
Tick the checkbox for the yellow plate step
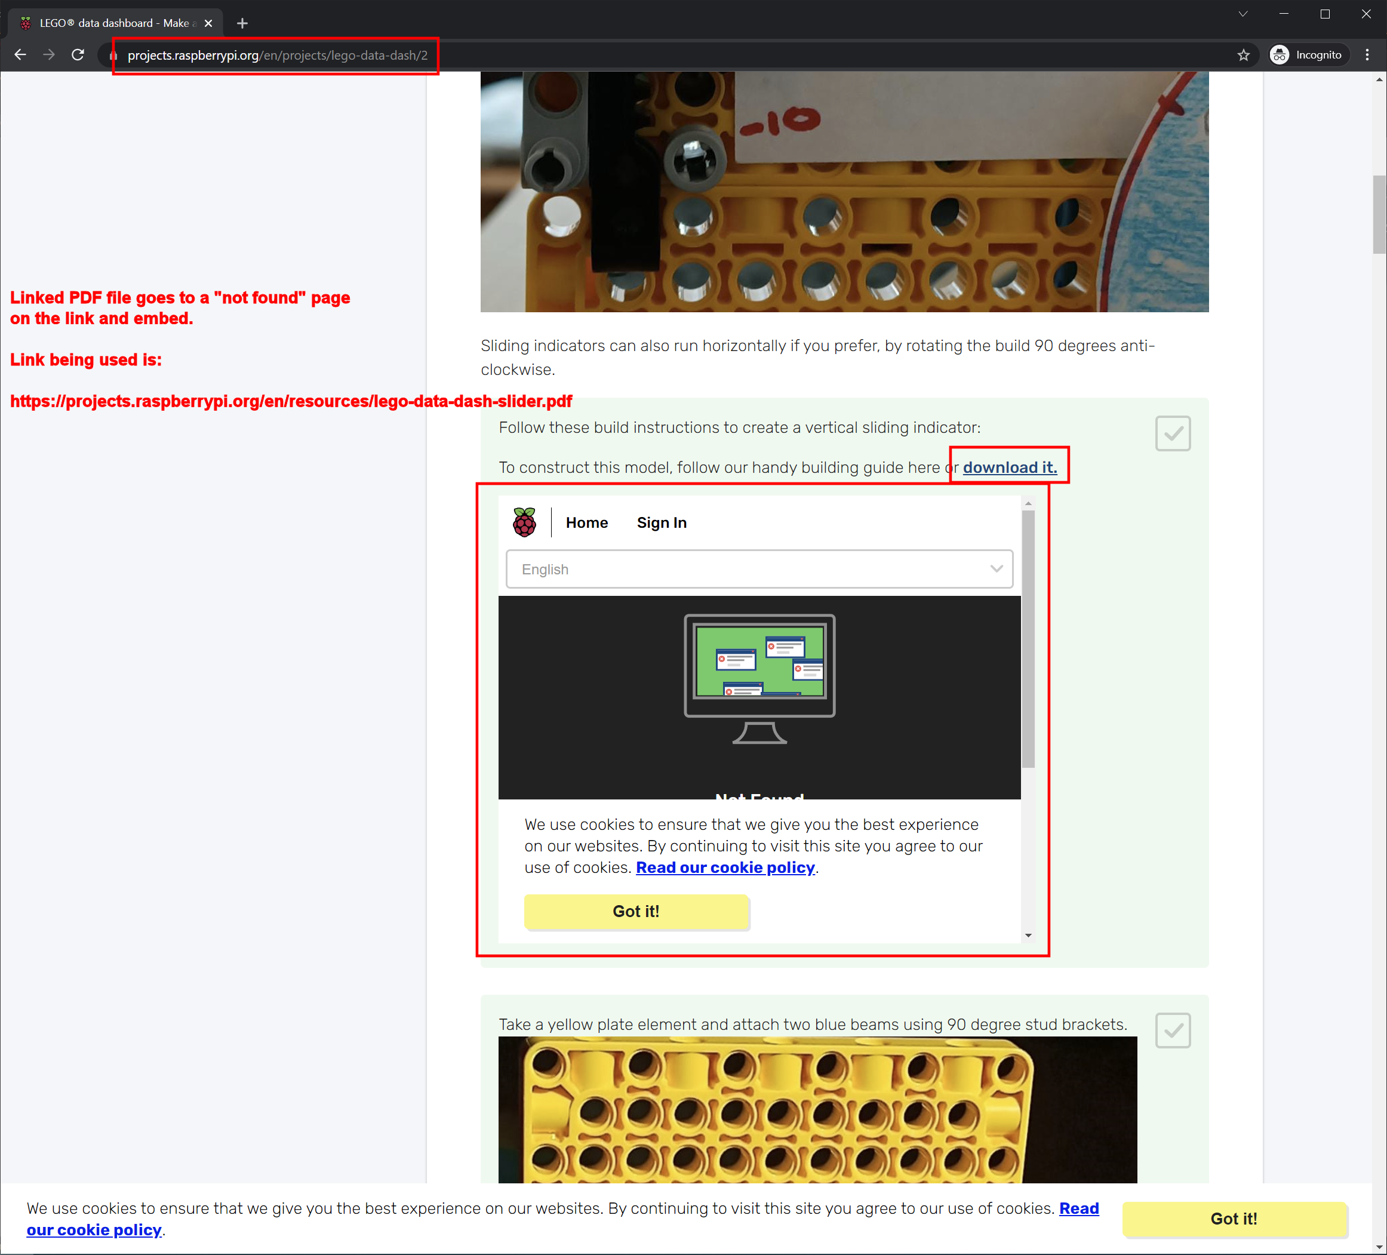1173,1030
